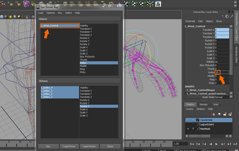
Task: Toggle the T display type of ManMesh layer
Action: point(193,129)
